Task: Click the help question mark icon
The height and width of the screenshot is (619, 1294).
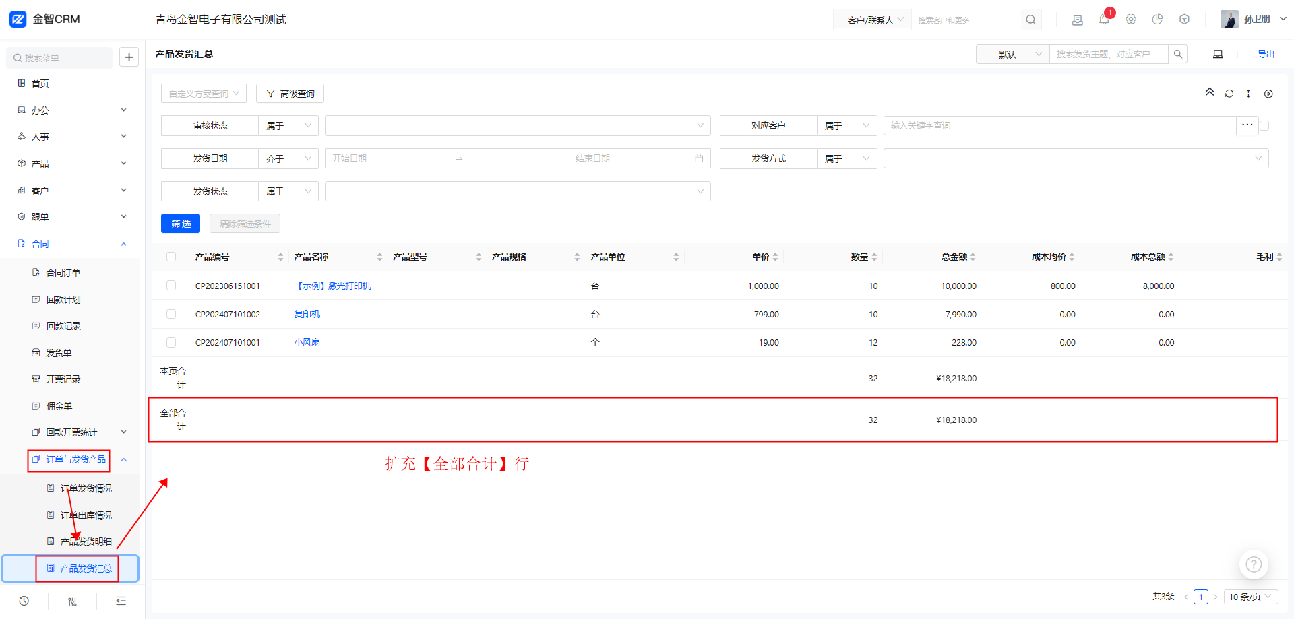Action: click(x=1254, y=564)
